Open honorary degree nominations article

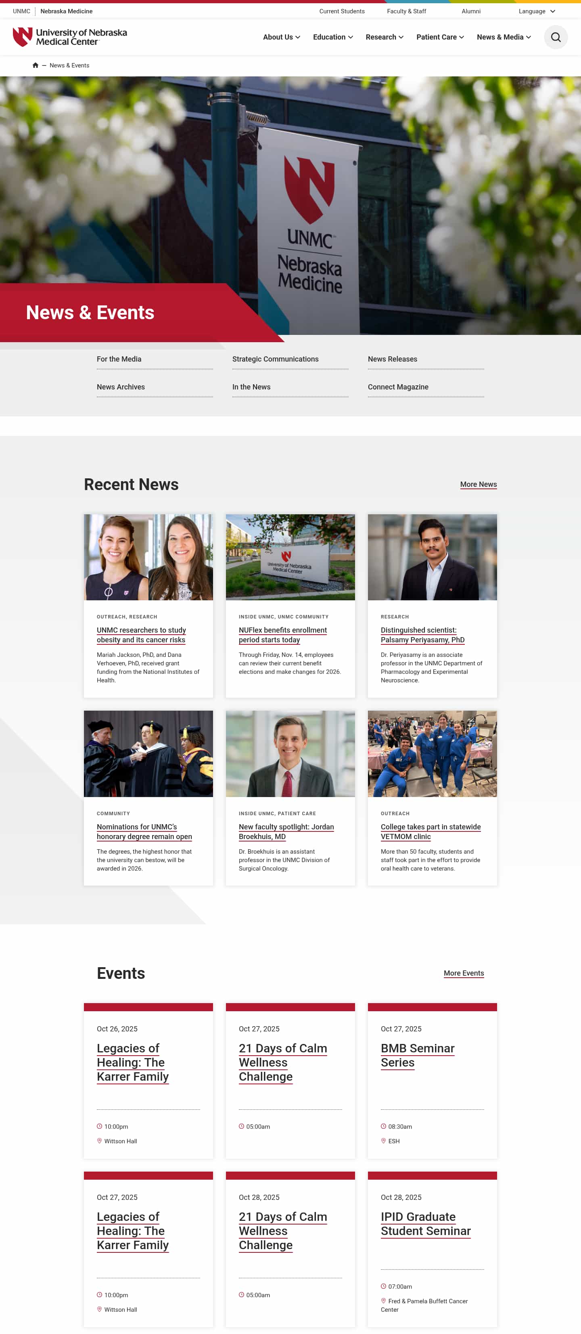[x=144, y=832]
